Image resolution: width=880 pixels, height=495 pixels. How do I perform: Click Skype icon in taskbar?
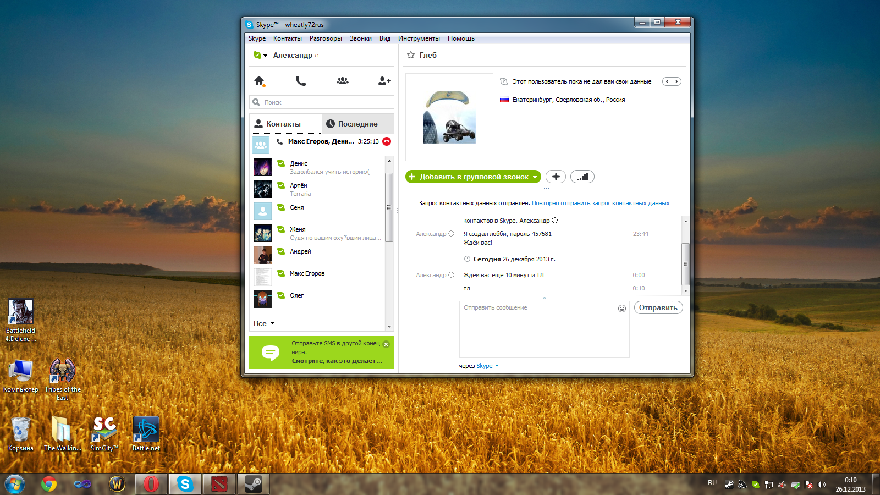[185, 484]
